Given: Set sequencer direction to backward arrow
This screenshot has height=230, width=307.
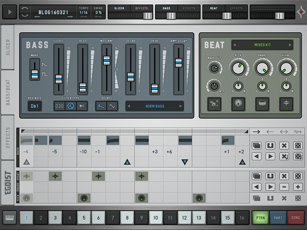Looking at the screenshot, I should tap(270, 132).
